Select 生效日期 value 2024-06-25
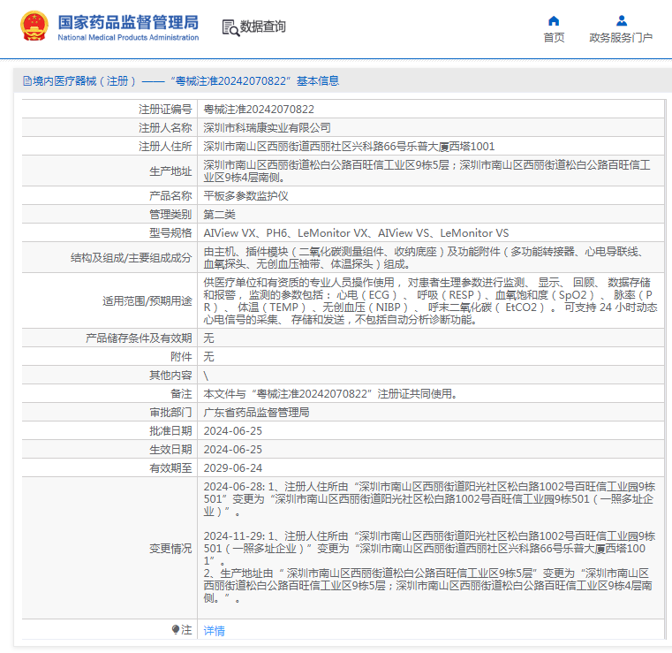Image resolution: width=672 pixels, height=653 pixels. 233,450
